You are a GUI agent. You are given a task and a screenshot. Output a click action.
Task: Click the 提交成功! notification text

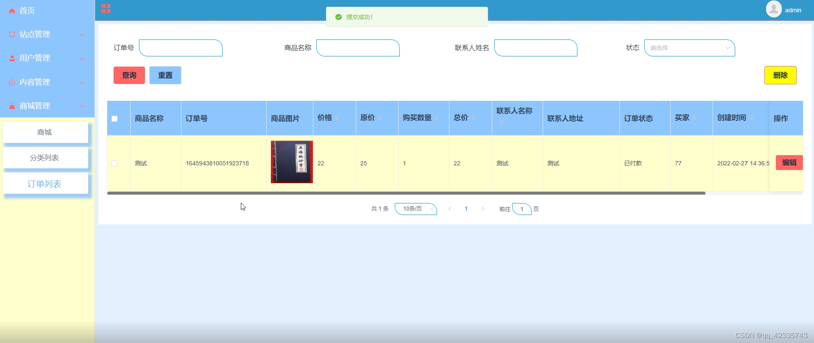[360, 17]
